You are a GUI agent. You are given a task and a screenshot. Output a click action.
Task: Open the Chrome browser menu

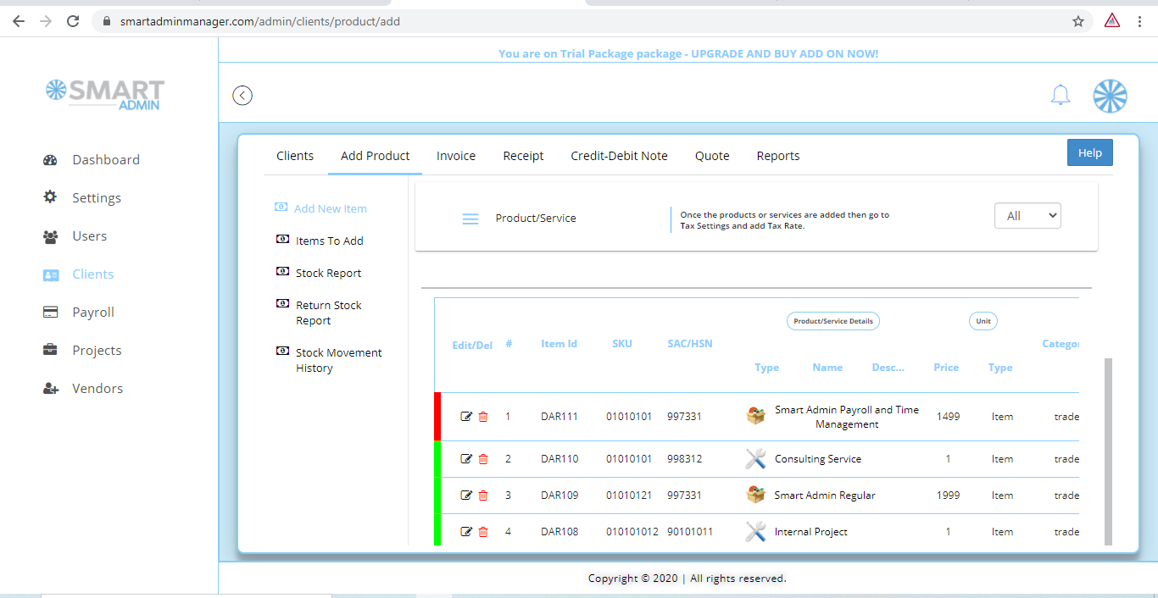coord(1139,20)
